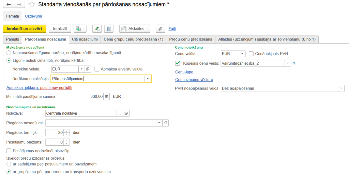
Task: Enable the Cenā iekļauts PVN checkbox
Action: [x=251, y=53]
